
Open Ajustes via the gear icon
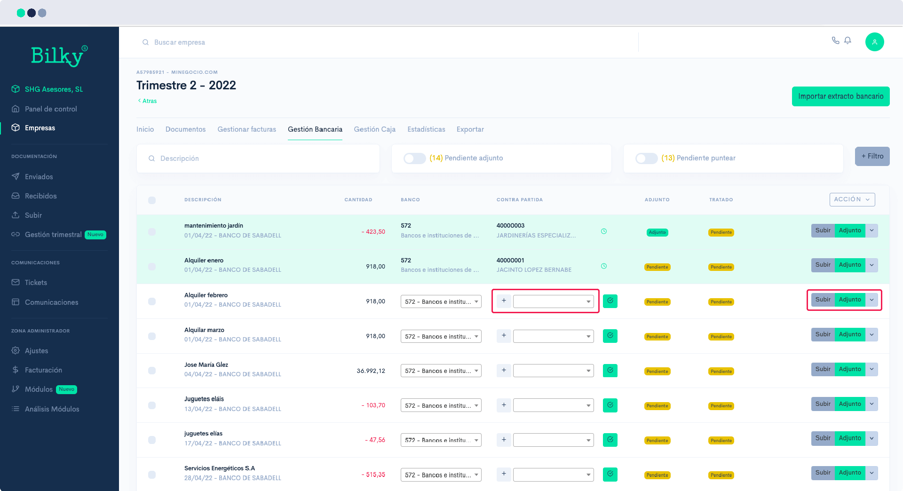click(x=16, y=350)
